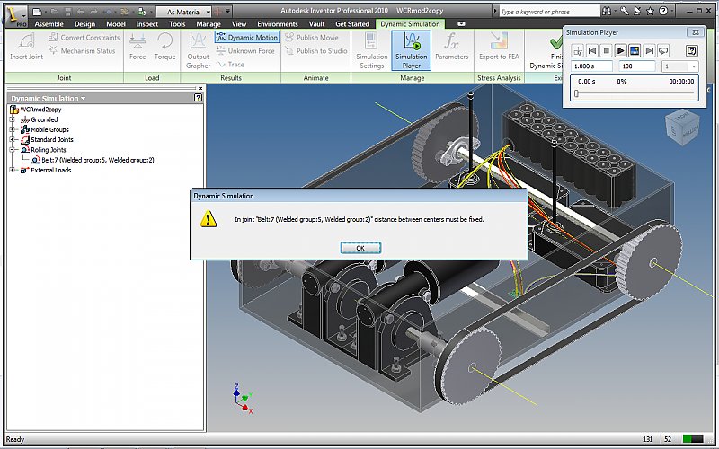Screen dimensions: 719x449
Task: Click Publish Movie
Action: (x=312, y=38)
